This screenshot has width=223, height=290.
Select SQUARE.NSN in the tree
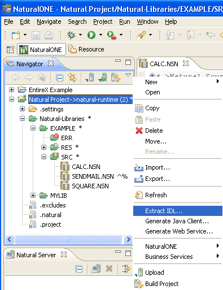coord(90,186)
